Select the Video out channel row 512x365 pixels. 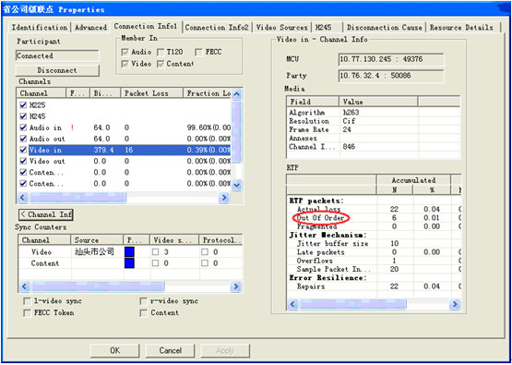(x=125, y=161)
